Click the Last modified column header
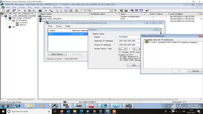203x114 pixels. (183, 14)
